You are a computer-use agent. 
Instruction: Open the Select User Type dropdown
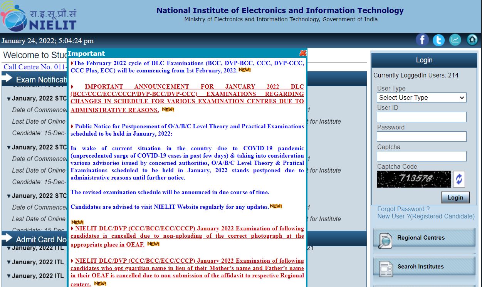click(x=422, y=97)
